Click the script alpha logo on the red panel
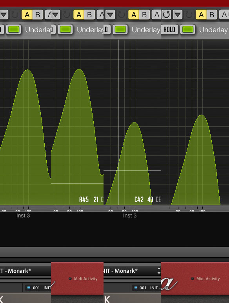Image resolution: width=229 pixels, height=303 pixels. [169, 284]
